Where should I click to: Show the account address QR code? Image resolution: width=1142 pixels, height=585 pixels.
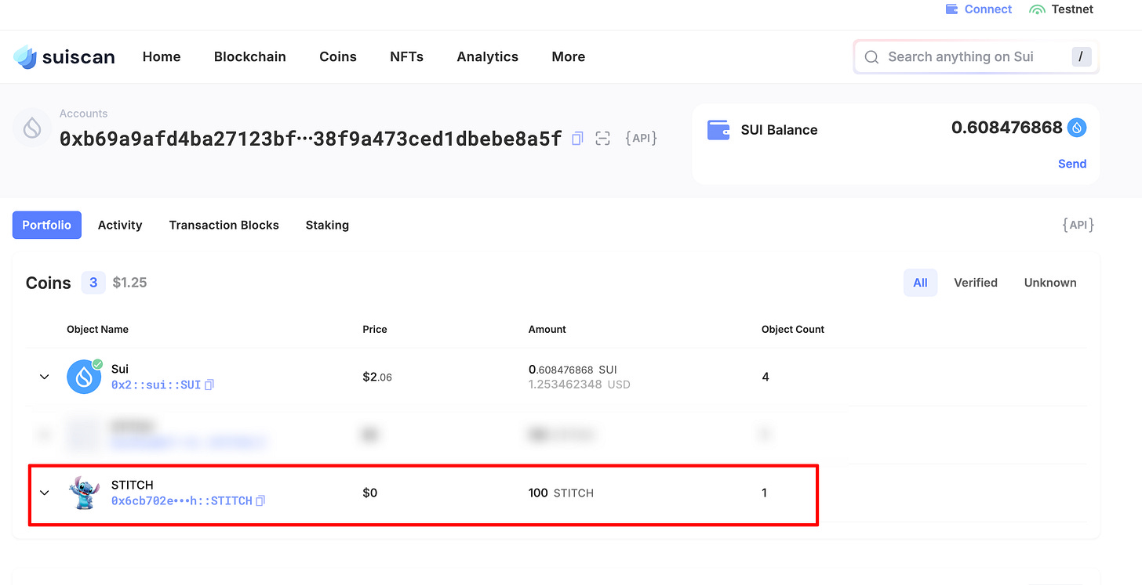coord(602,139)
